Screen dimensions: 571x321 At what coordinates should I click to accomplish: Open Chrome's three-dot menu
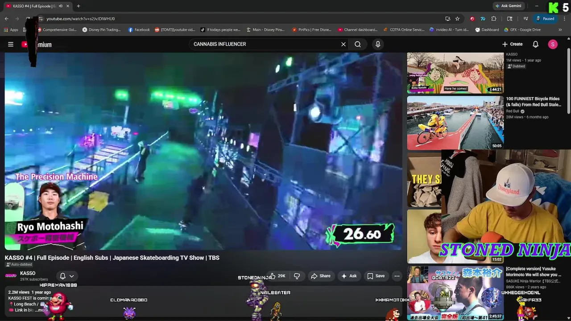(x=564, y=19)
